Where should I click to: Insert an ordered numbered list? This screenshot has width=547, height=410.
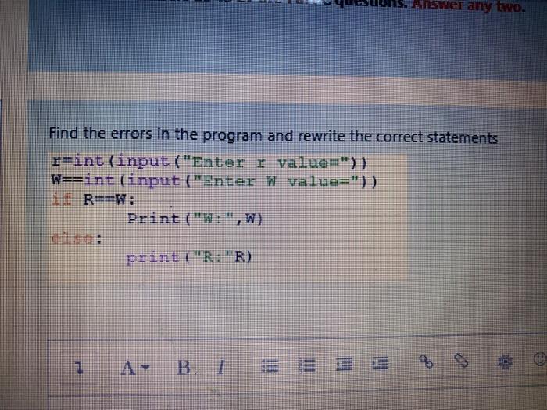tap(308, 365)
